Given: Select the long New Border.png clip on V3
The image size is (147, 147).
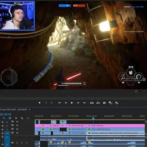Looking at the screenshot, I should pos(116,126).
